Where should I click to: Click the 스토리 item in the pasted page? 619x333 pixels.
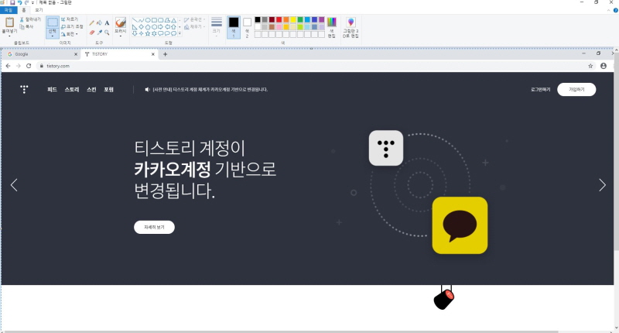point(72,90)
